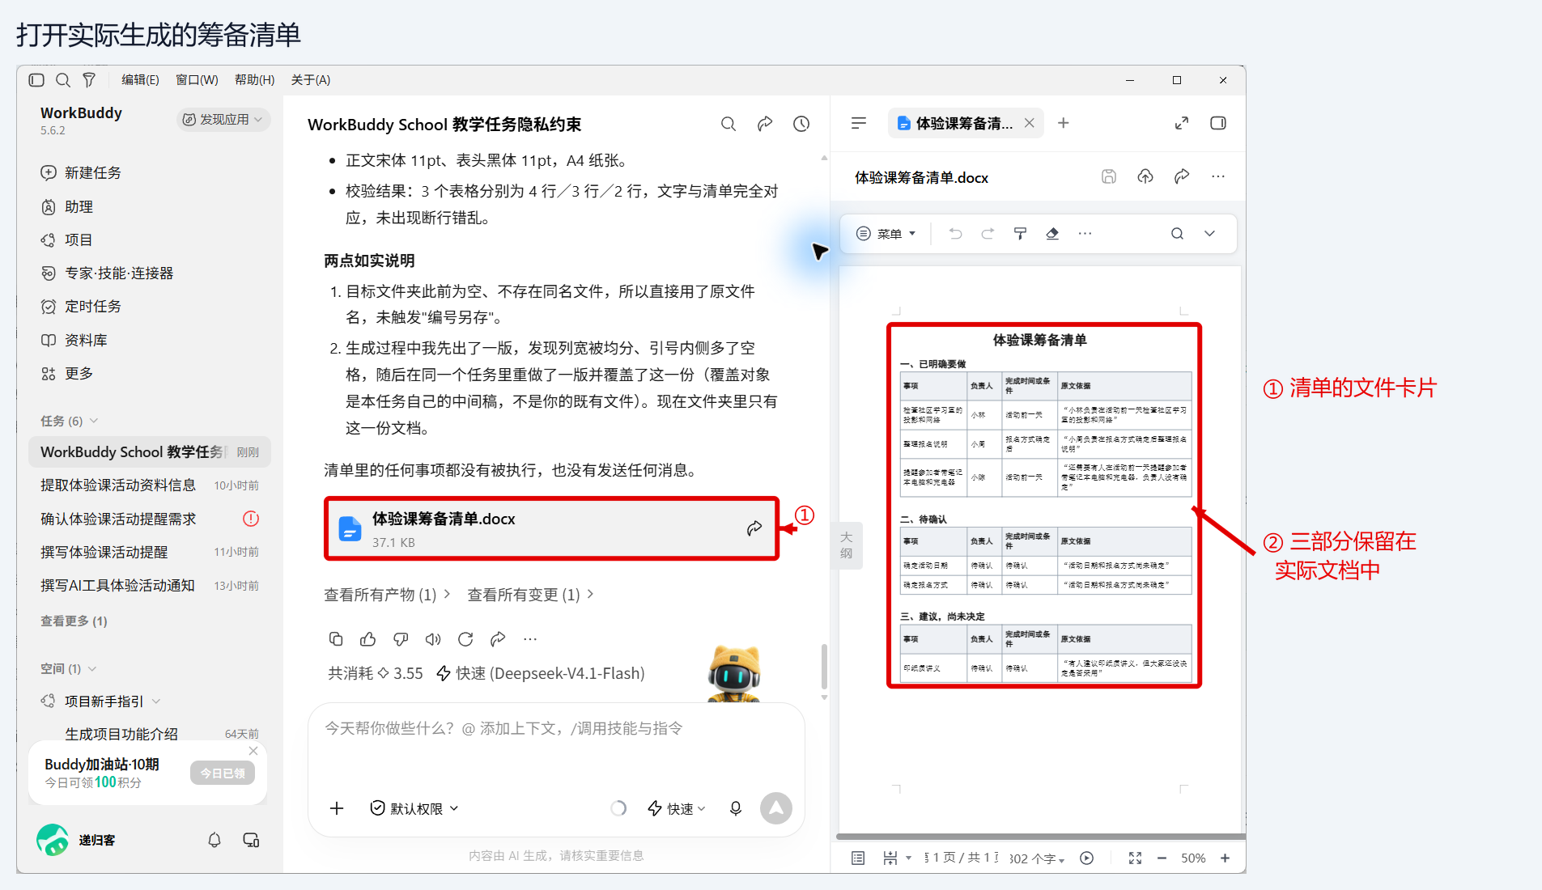Read the reply aloud with speaker icon

click(x=433, y=639)
